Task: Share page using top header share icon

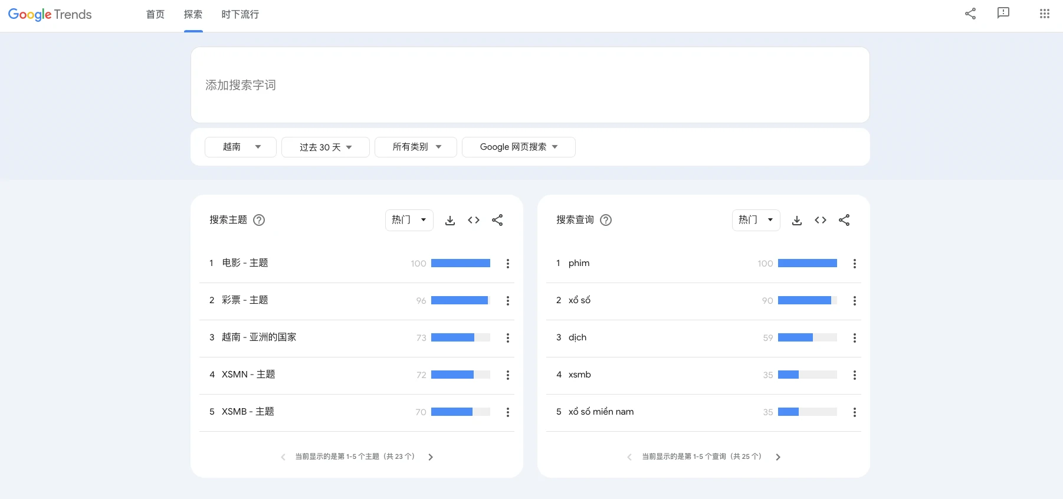Action: coord(970,14)
